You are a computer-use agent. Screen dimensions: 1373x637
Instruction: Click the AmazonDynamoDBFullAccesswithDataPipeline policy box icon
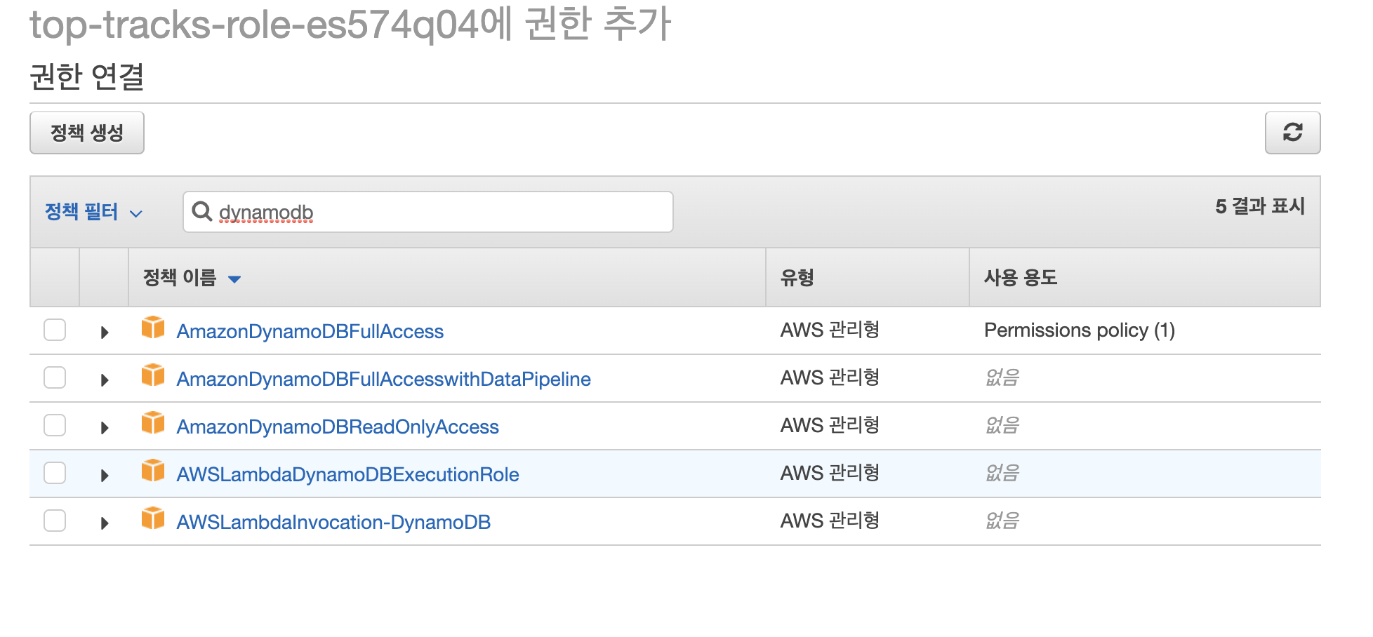[x=153, y=375]
